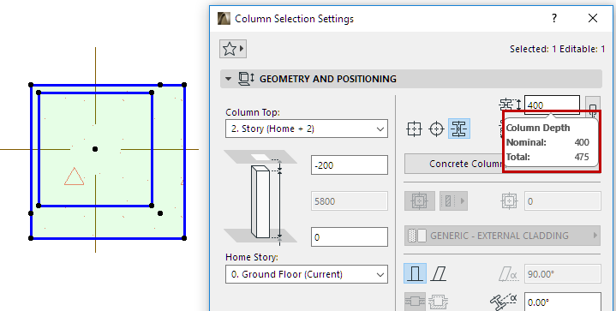The height and width of the screenshot is (311, 616).
Task: Select the rectangular column cross-section icon
Action: tap(415, 129)
